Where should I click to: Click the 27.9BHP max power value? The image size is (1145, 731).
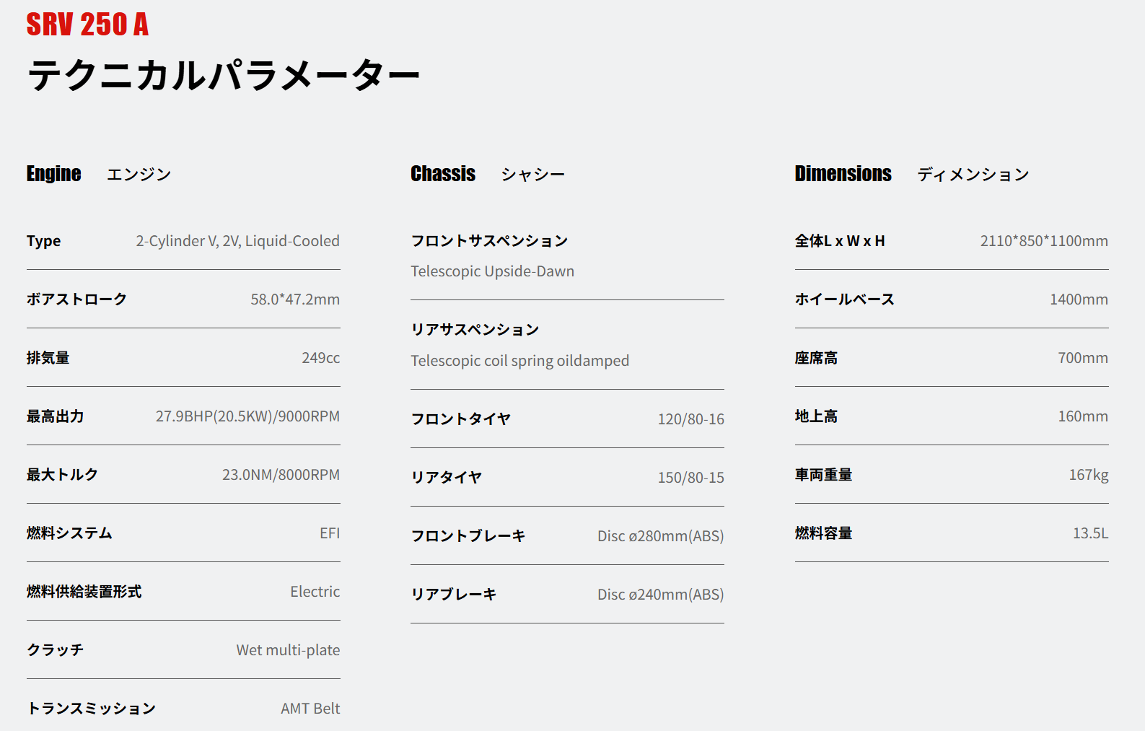[247, 416]
